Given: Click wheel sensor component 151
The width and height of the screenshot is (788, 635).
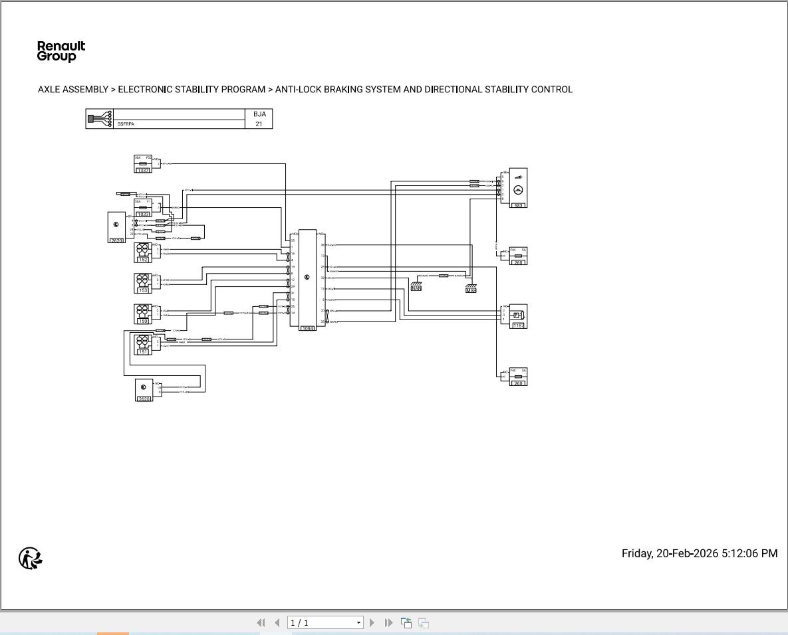Looking at the screenshot, I should point(143,344).
